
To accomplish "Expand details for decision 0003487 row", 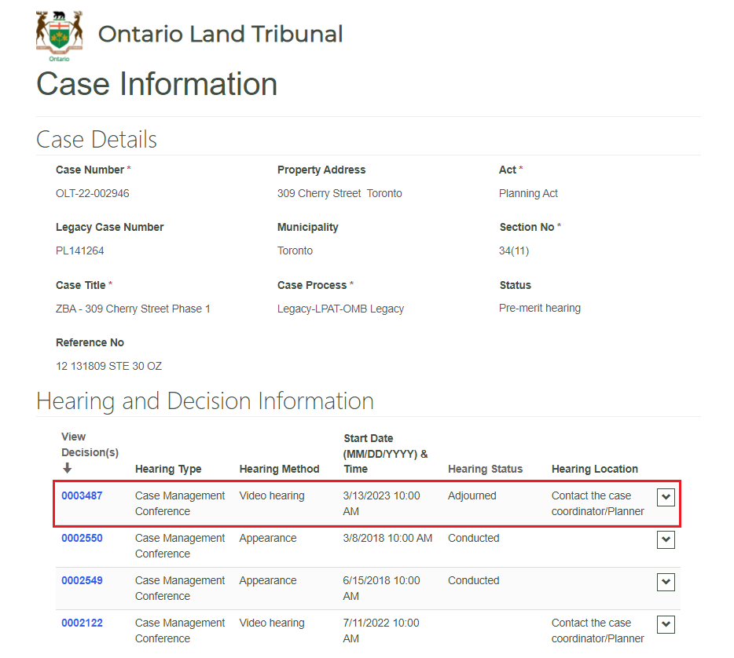I will tap(666, 497).
